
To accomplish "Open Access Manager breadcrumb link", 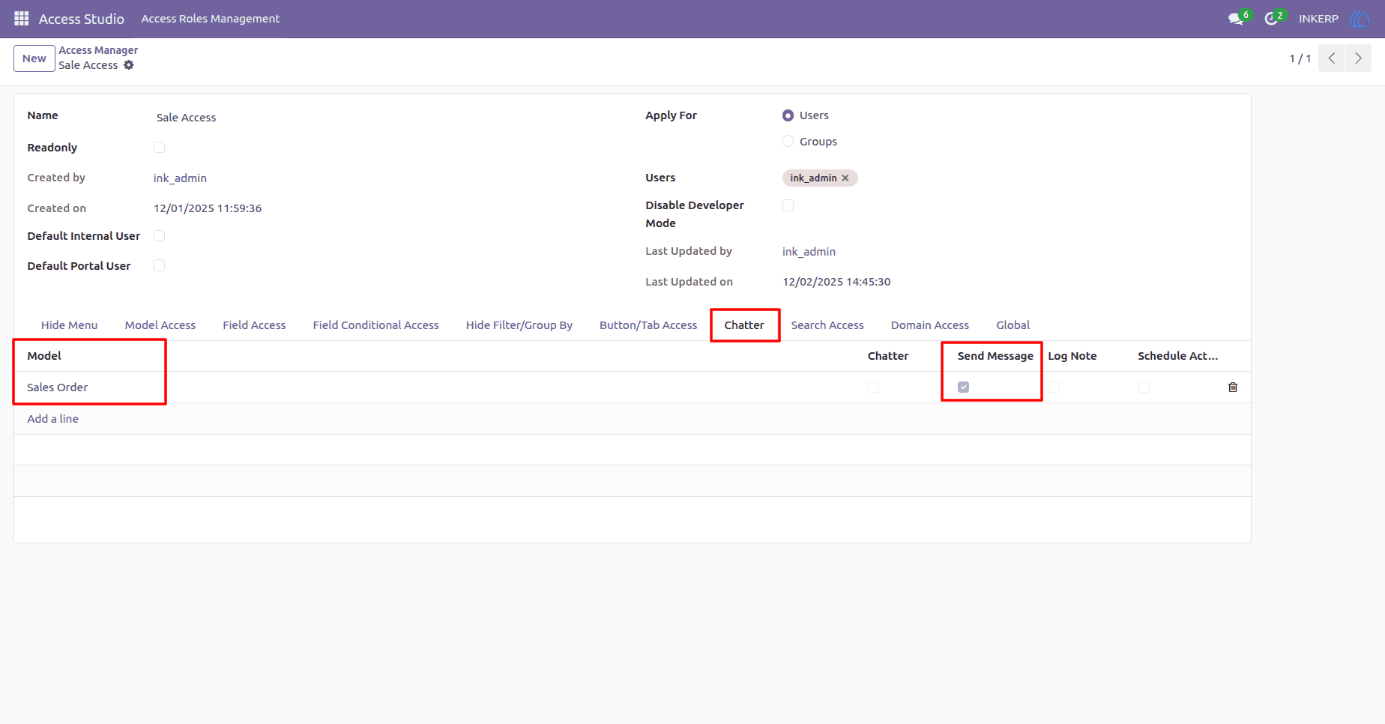I will (x=98, y=50).
